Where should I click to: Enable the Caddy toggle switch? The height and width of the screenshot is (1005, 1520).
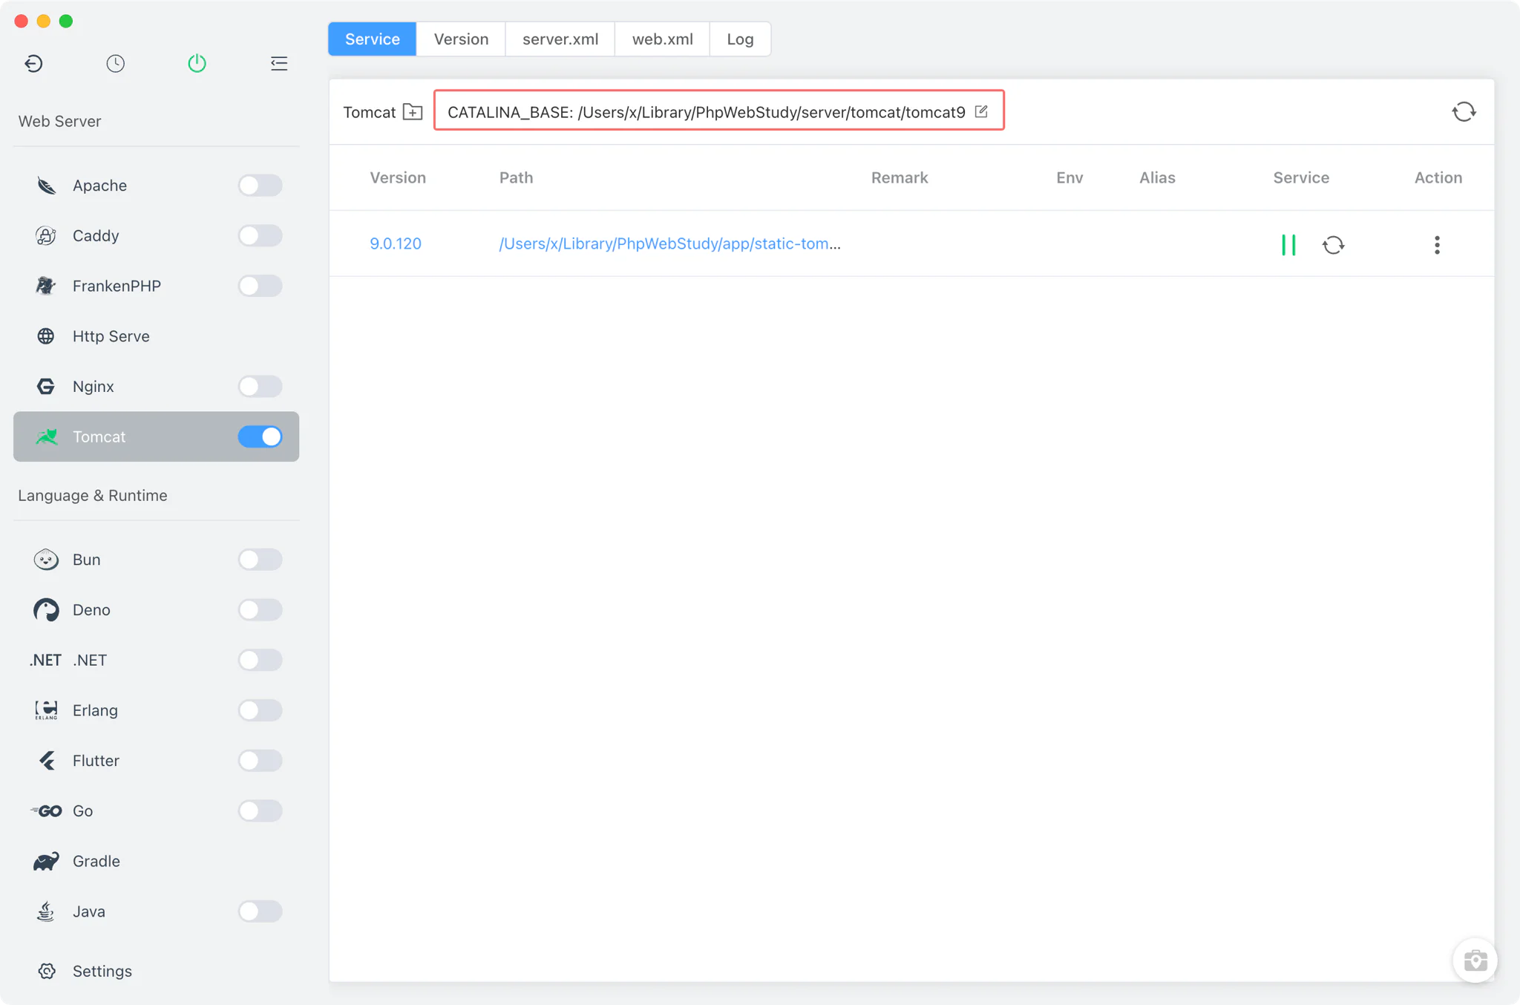click(x=260, y=235)
